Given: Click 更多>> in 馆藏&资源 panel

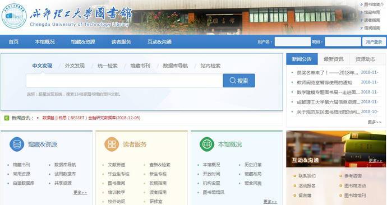Looking at the screenshot, I should pyautogui.click(x=80, y=193).
